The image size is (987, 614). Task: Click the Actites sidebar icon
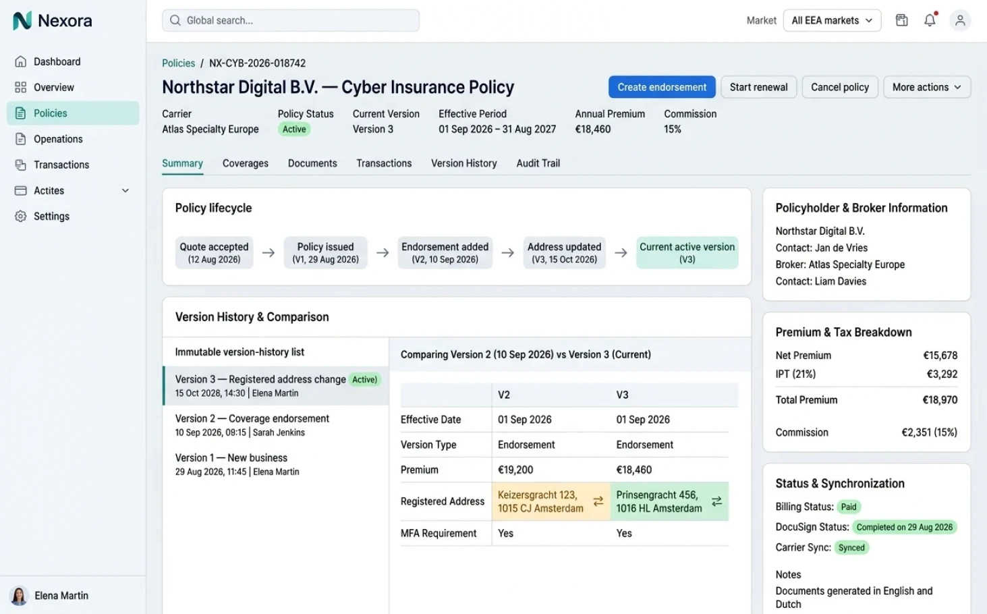tap(21, 190)
